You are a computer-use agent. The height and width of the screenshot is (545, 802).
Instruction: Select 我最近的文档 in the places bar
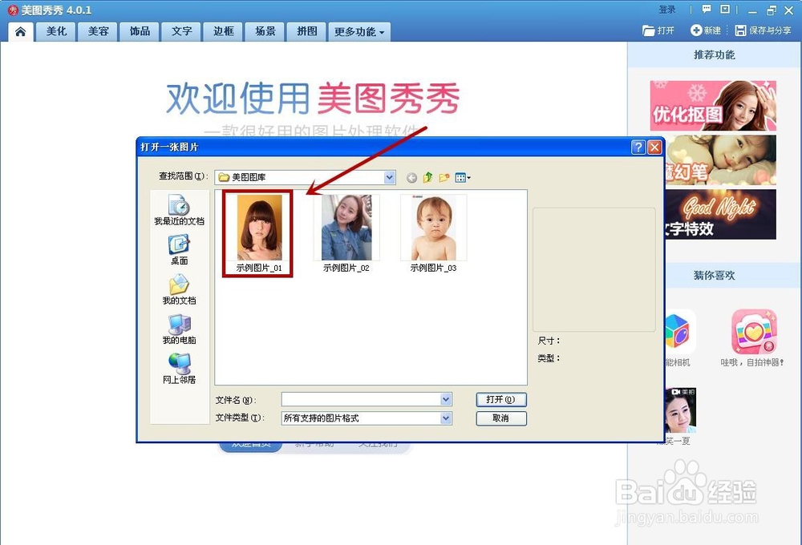point(179,210)
